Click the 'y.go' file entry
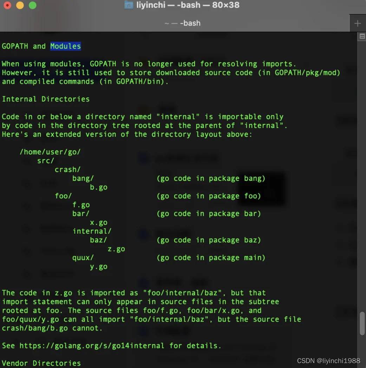Screen dimensions: 366x368 pyautogui.click(x=99, y=267)
